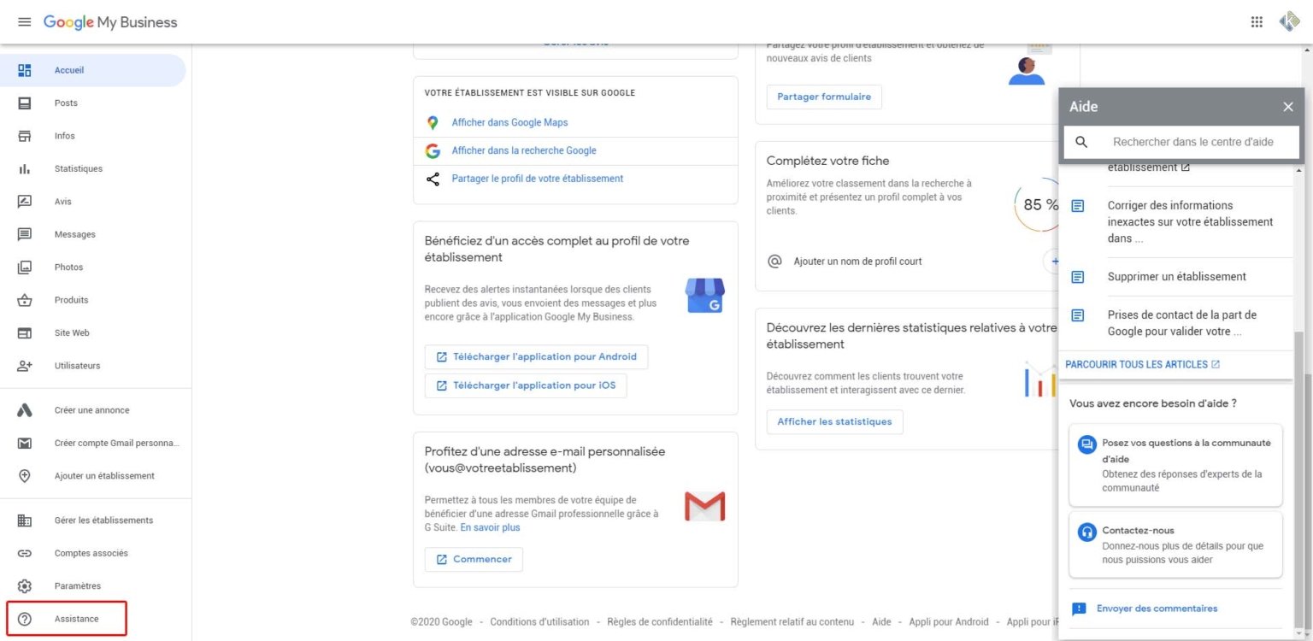
Task: Click the Assistance question mark icon
Action: coord(25,618)
